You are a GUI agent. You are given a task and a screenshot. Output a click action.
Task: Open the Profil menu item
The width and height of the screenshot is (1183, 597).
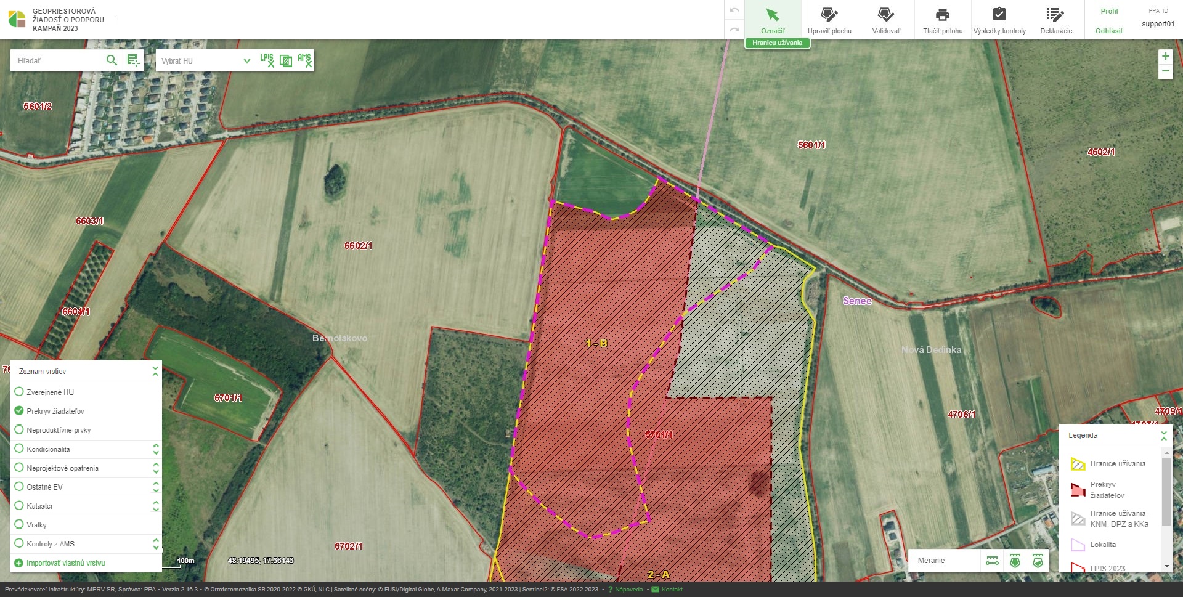tap(1109, 11)
